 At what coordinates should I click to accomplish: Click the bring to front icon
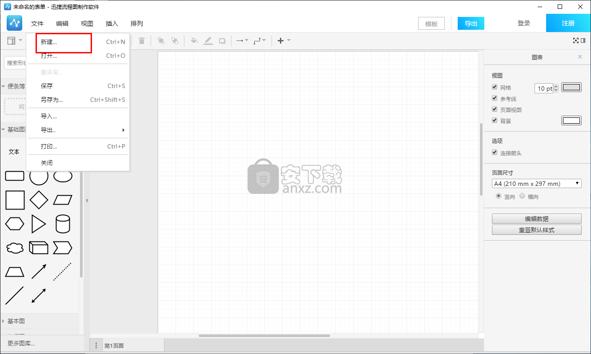pyautogui.click(x=161, y=41)
